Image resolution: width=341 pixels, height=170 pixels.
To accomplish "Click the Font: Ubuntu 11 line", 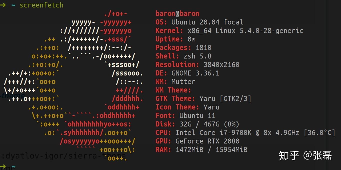I will click(185, 115).
